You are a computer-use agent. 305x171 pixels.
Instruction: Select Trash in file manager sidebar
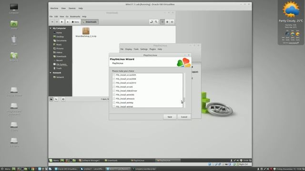[x=59, y=68]
